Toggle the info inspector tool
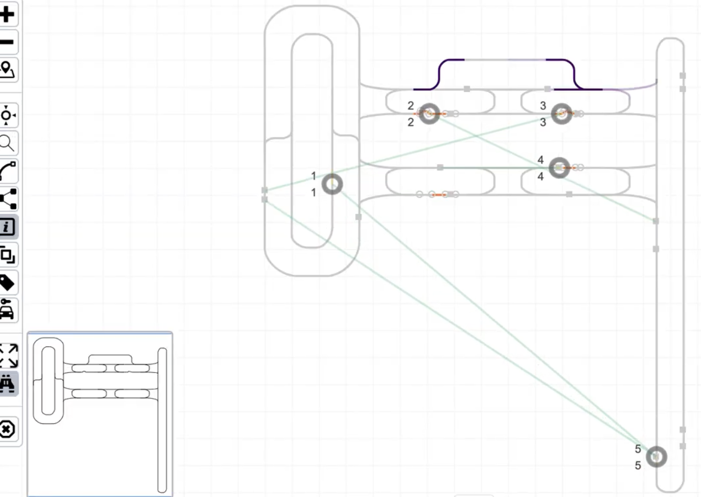This screenshot has height=497, width=701. click(7, 227)
